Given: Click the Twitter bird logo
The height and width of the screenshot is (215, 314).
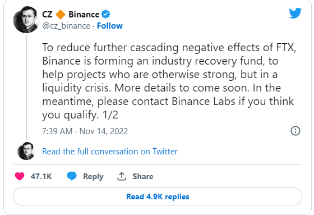Looking at the screenshot, I should pyautogui.click(x=295, y=13).
